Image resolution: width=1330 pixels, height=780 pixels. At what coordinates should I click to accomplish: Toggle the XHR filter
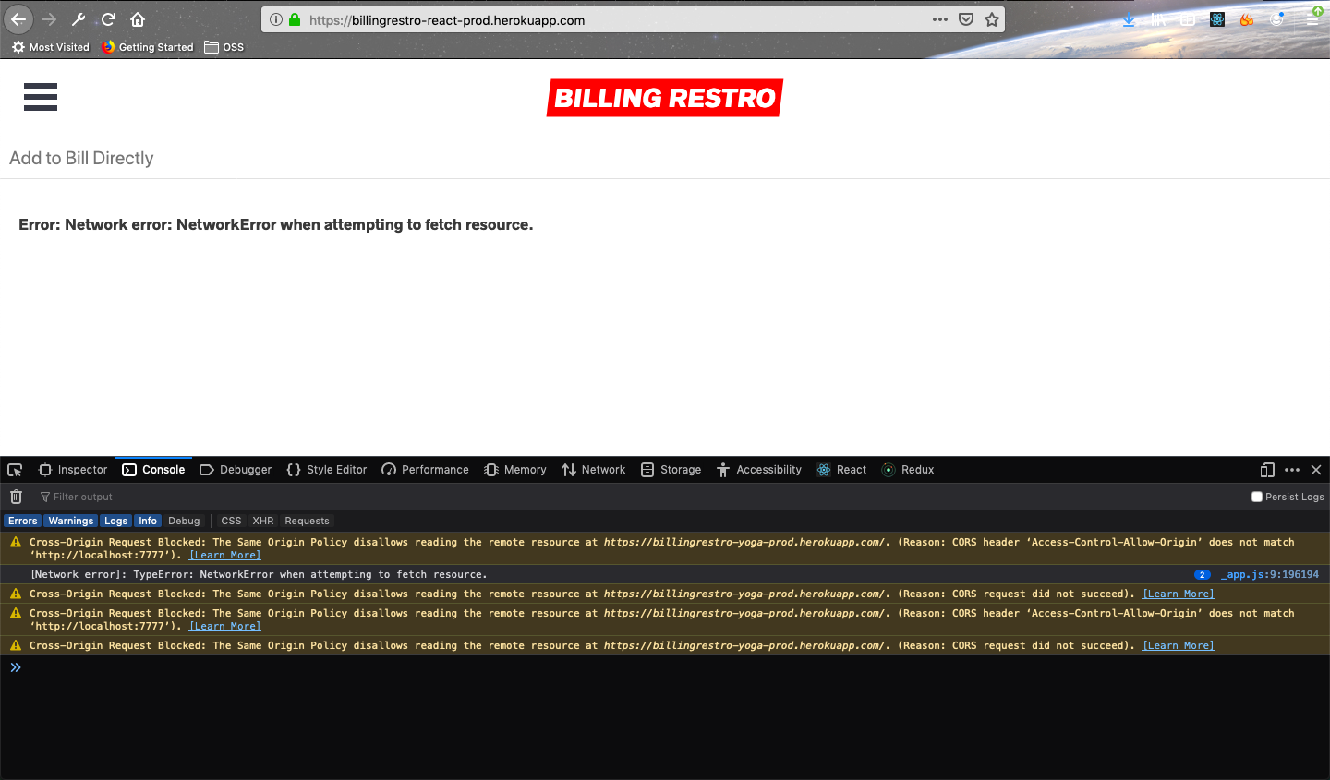pyautogui.click(x=263, y=521)
